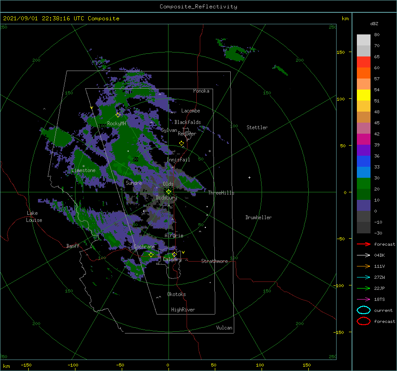The image size is (397, 371).
Task: Click the red forecast ellipse icon
Action: coord(363,321)
